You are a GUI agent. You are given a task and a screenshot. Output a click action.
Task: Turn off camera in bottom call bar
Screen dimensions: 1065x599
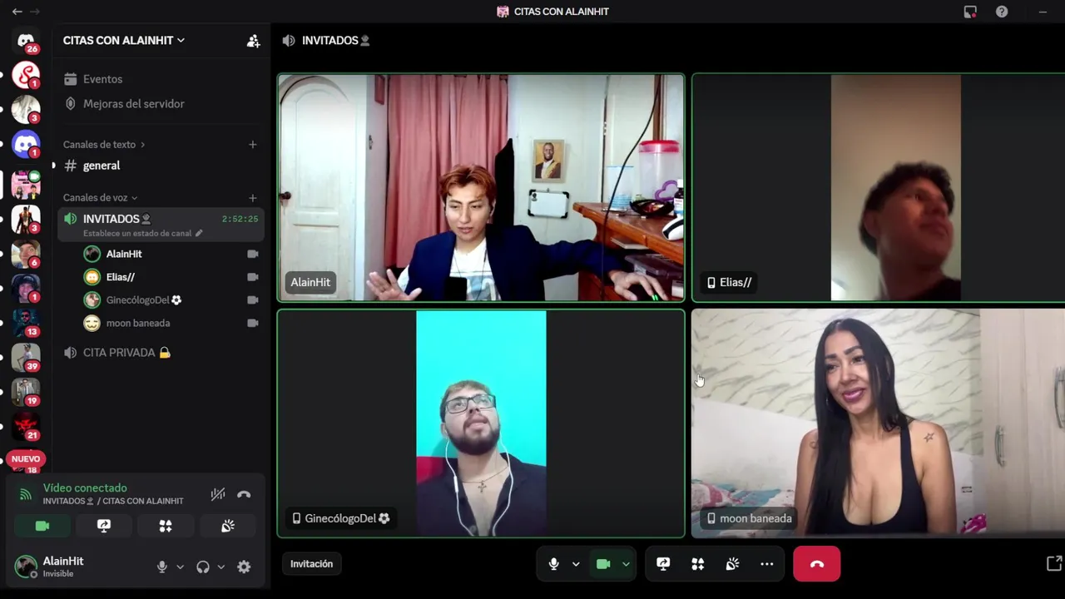pyautogui.click(x=603, y=564)
